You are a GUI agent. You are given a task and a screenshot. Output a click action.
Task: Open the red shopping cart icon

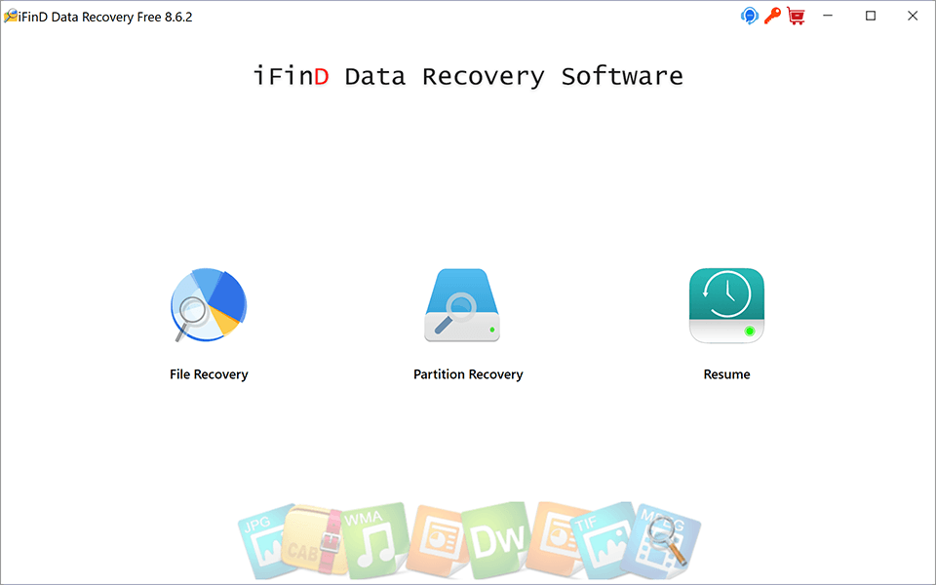(796, 16)
